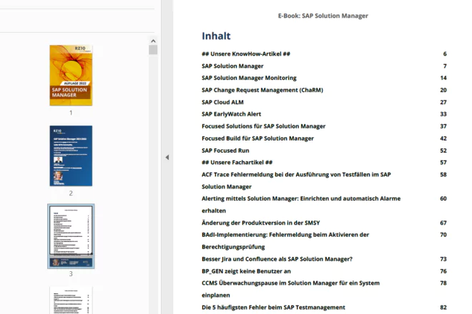
Task: Open 'SAP Cloud ALM' entry
Action: pyautogui.click(x=222, y=102)
